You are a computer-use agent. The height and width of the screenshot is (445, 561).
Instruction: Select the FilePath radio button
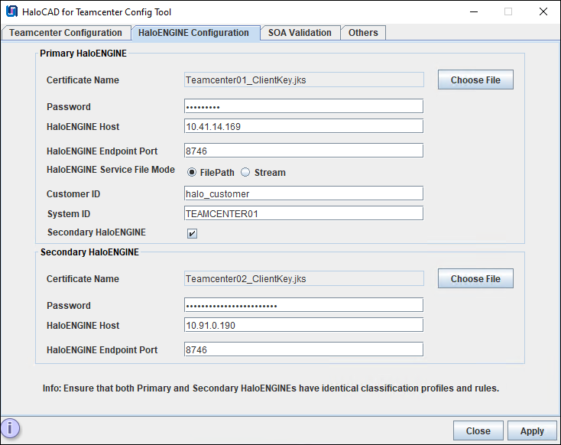(192, 172)
